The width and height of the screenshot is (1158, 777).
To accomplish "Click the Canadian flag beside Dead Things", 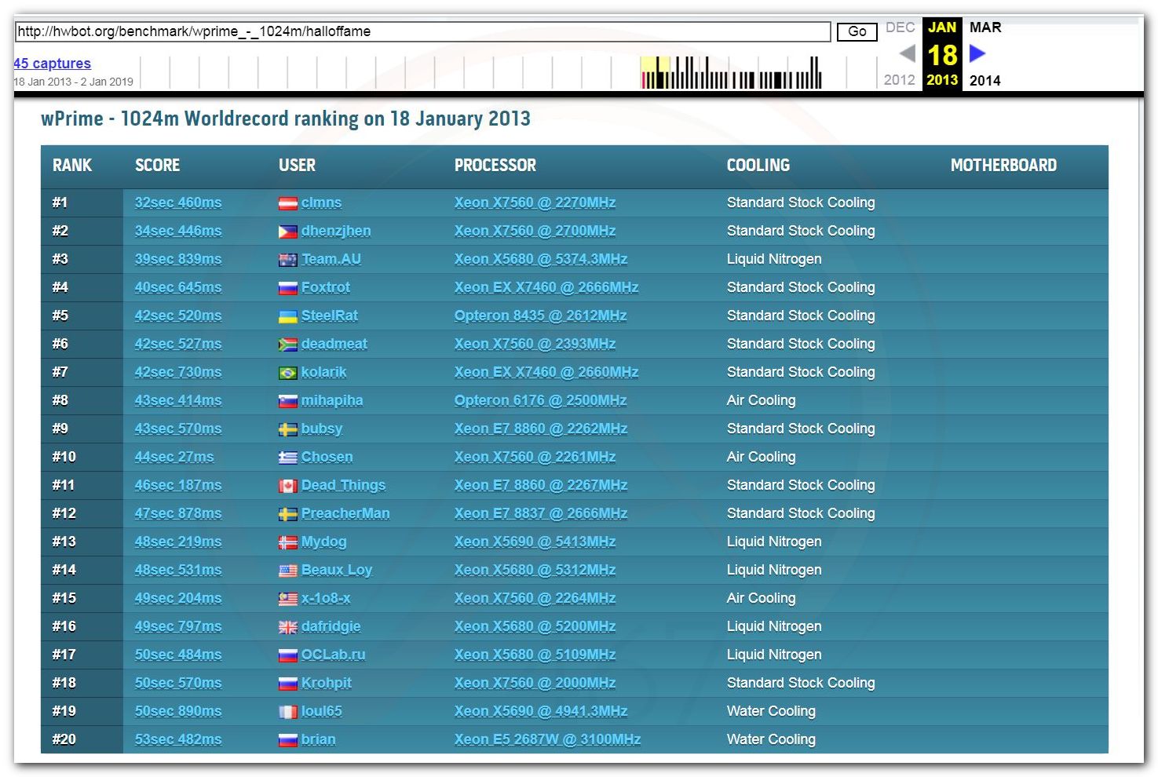I will tap(287, 486).
